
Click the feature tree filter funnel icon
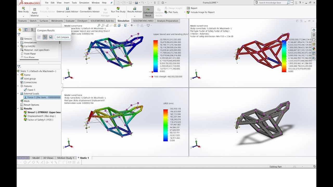pos(19,34)
